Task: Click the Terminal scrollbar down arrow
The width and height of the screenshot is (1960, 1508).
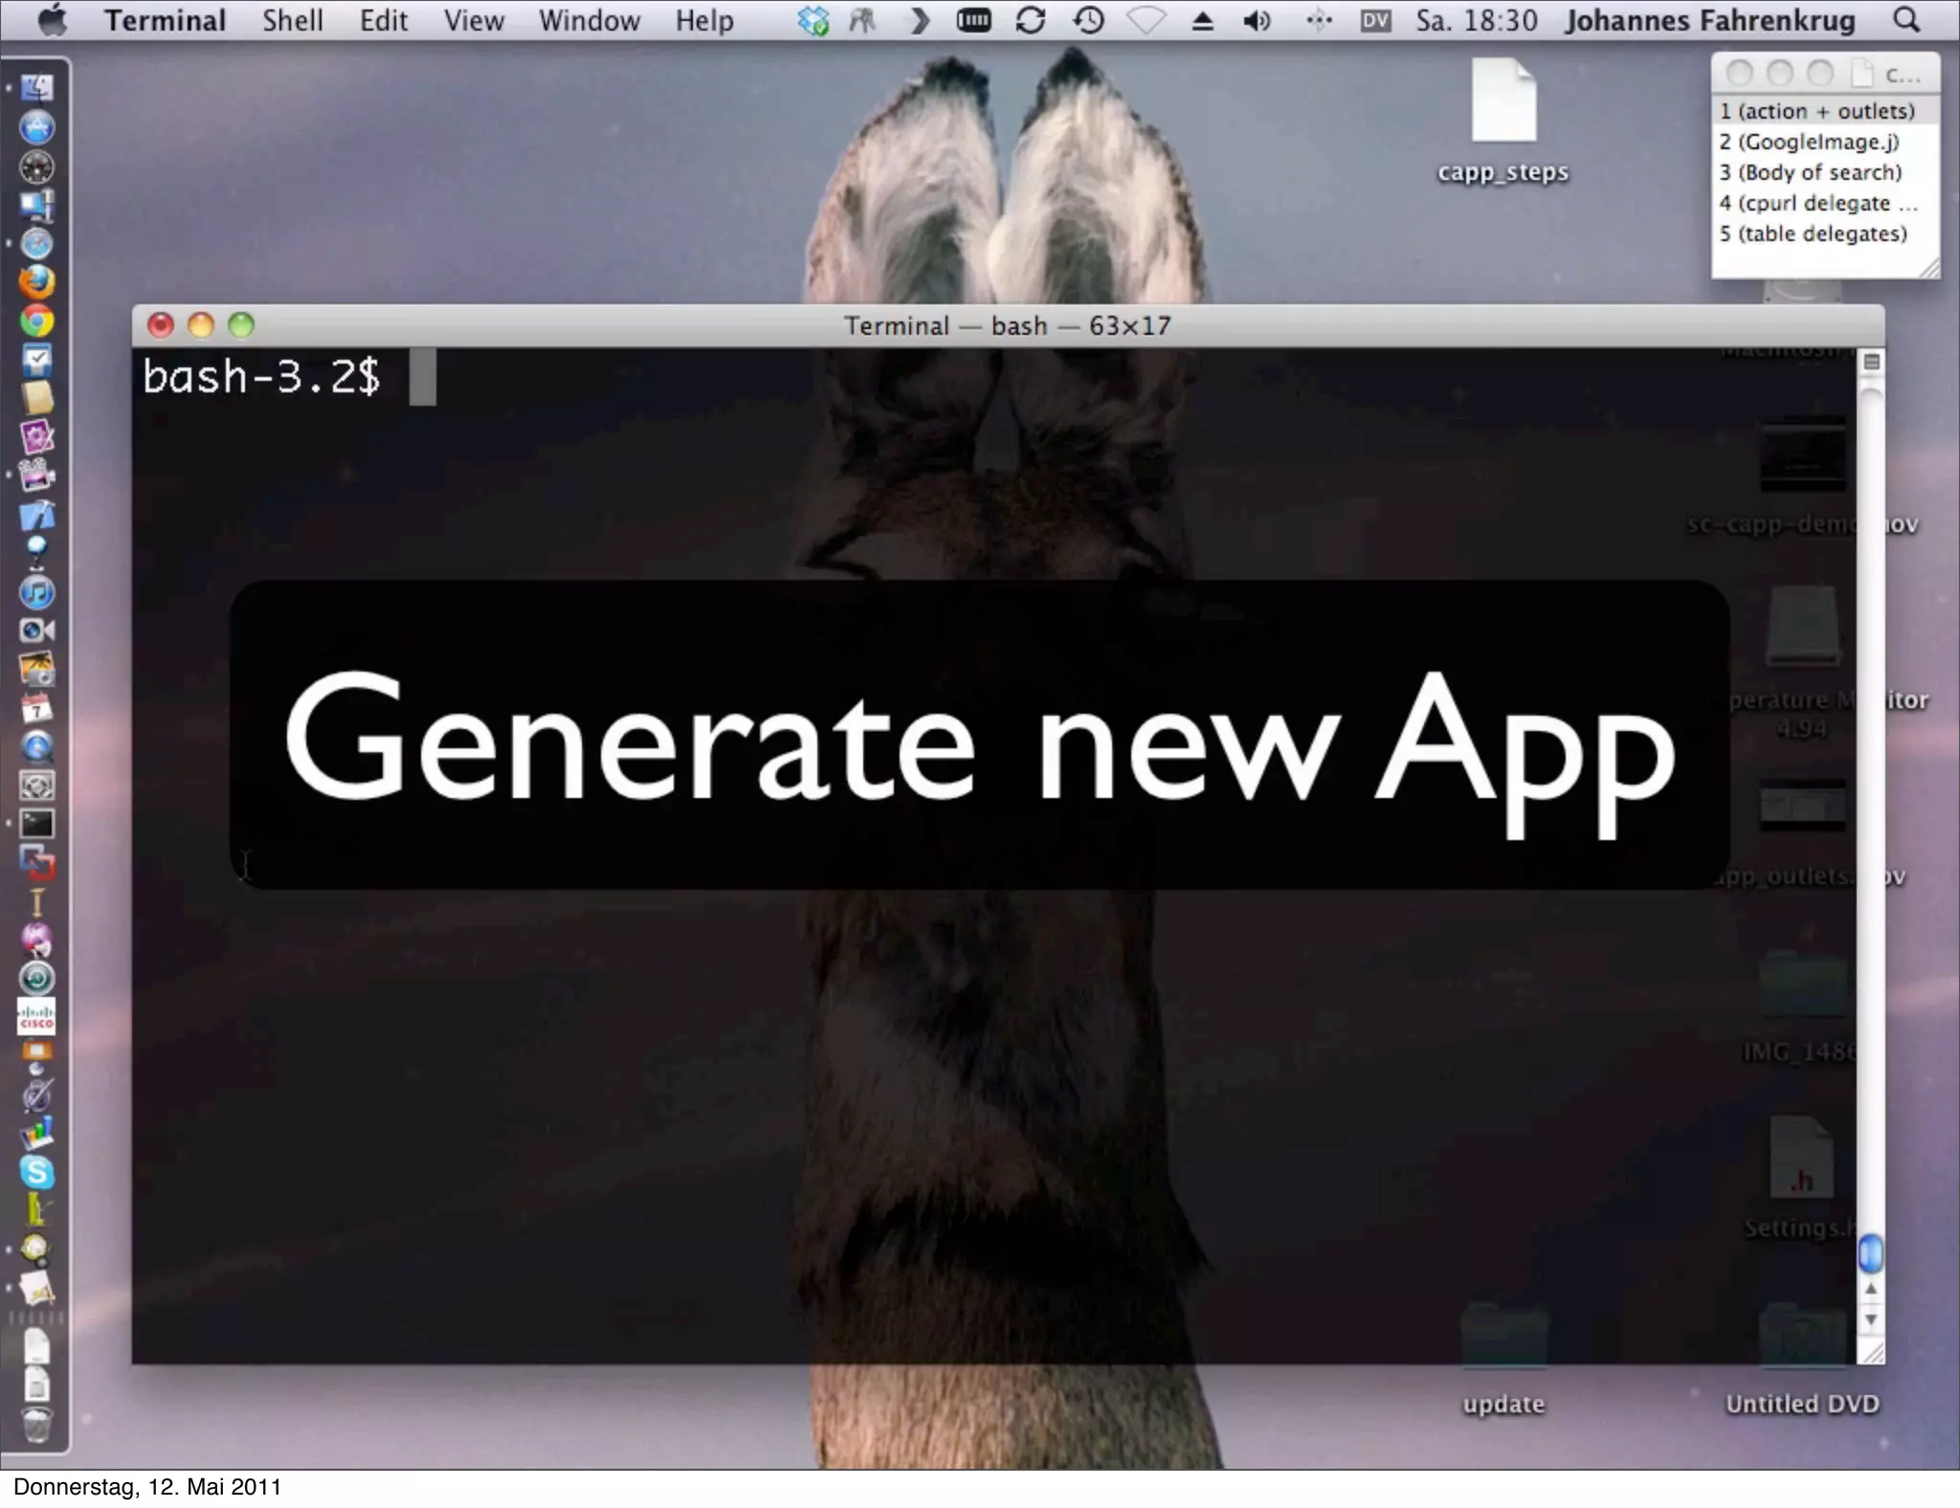Action: pyautogui.click(x=1871, y=1320)
